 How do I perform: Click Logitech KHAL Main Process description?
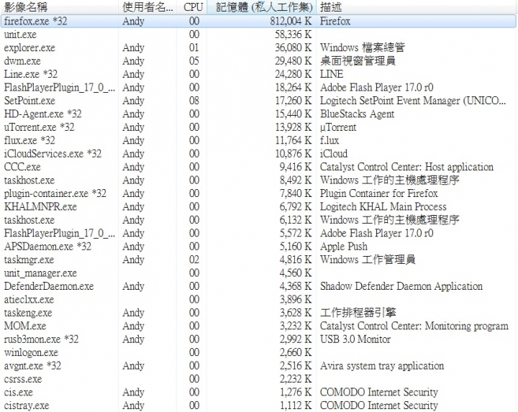coord(383,206)
